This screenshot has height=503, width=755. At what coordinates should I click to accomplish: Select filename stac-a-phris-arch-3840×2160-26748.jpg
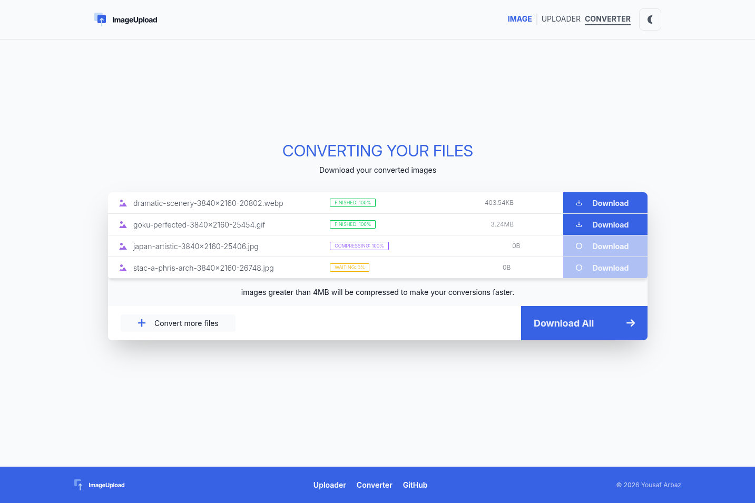[203, 268]
